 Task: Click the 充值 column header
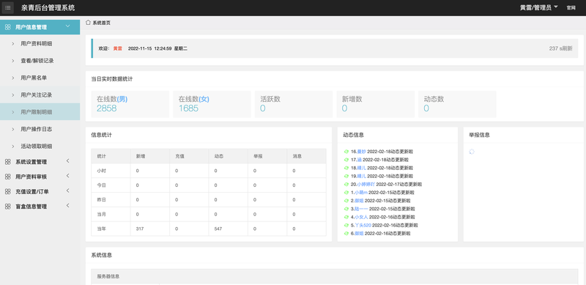click(x=179, y=156)
